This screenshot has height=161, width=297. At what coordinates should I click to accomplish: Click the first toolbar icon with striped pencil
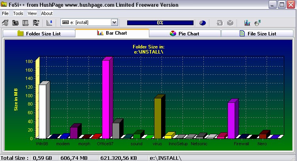pyautogui.click(x=5, y=23)
